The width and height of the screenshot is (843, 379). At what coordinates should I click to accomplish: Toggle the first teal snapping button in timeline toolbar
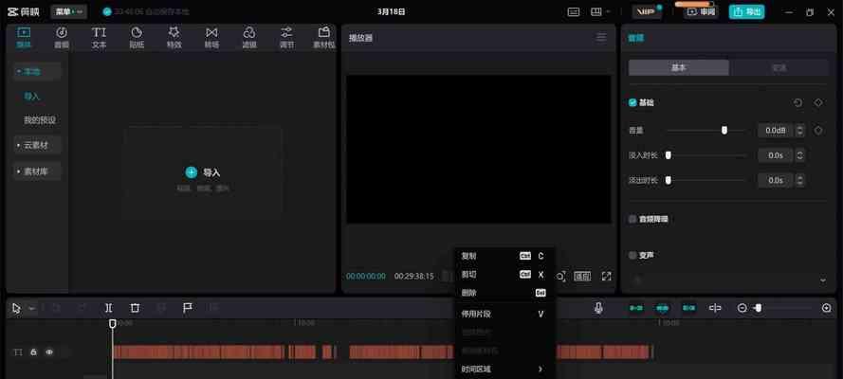[636, 308]
